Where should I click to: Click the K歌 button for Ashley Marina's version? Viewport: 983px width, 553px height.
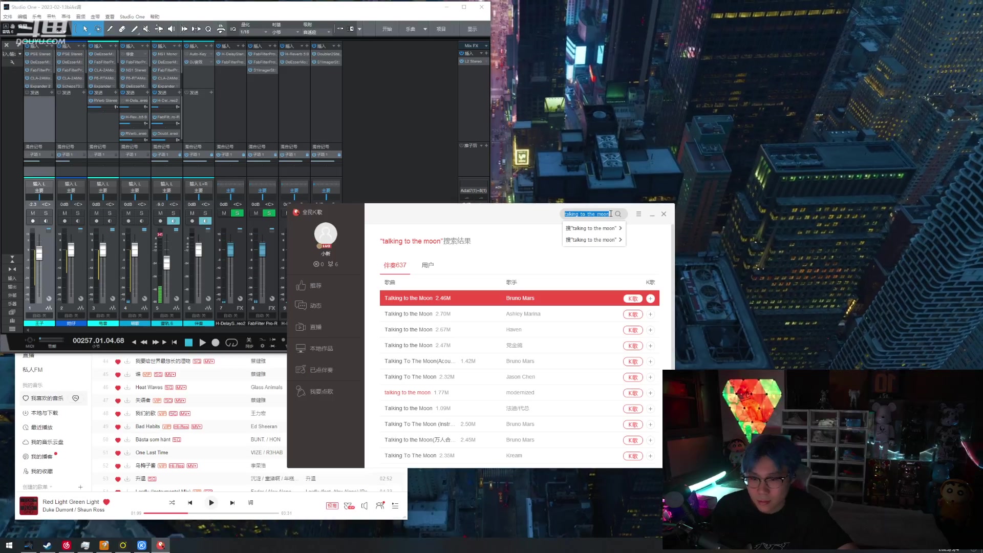pyautogui.click(x=633, y=314)
